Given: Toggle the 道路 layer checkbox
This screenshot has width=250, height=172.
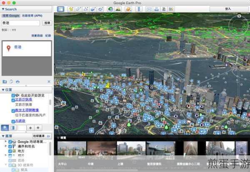Looking at the screenshot, I should (x=10, y=160).
